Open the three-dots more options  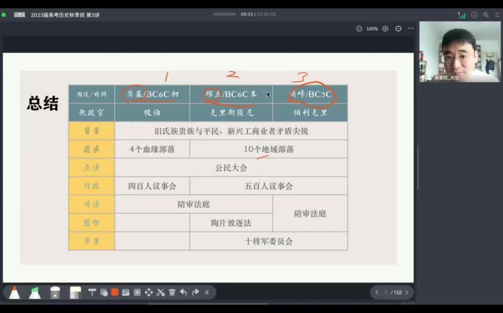click(411, 28)
